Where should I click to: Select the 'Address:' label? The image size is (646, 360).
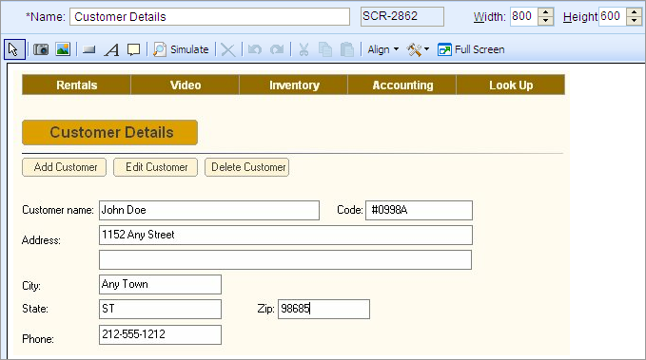click(x=41, y=240)
